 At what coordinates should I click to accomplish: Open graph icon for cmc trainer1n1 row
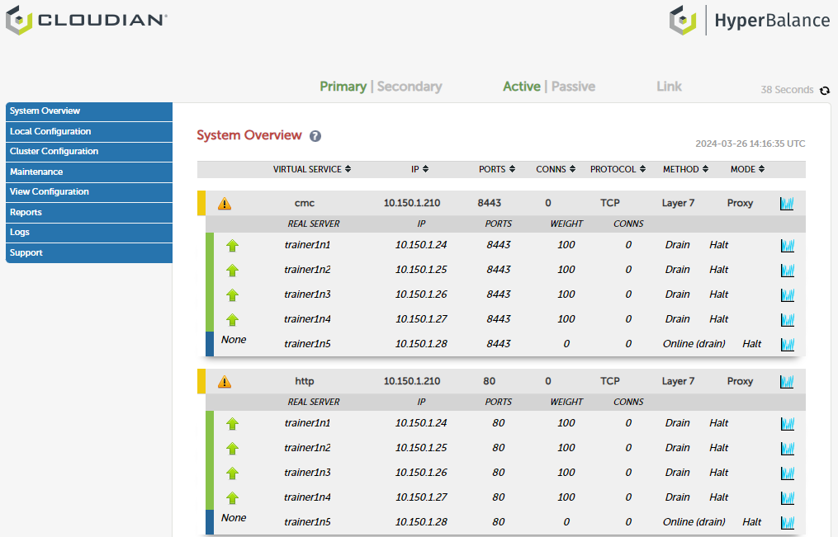pos(788,246)
